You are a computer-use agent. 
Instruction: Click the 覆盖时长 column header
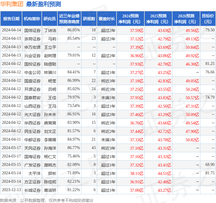click(x=107, y=19)
